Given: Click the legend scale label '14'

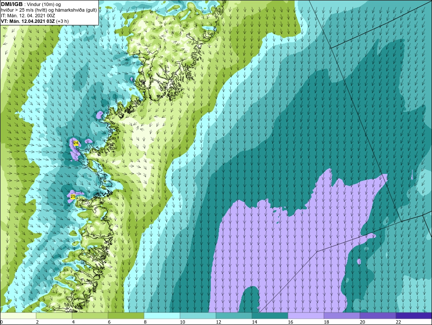Looking at the screenshot, I should coord(254,322).
